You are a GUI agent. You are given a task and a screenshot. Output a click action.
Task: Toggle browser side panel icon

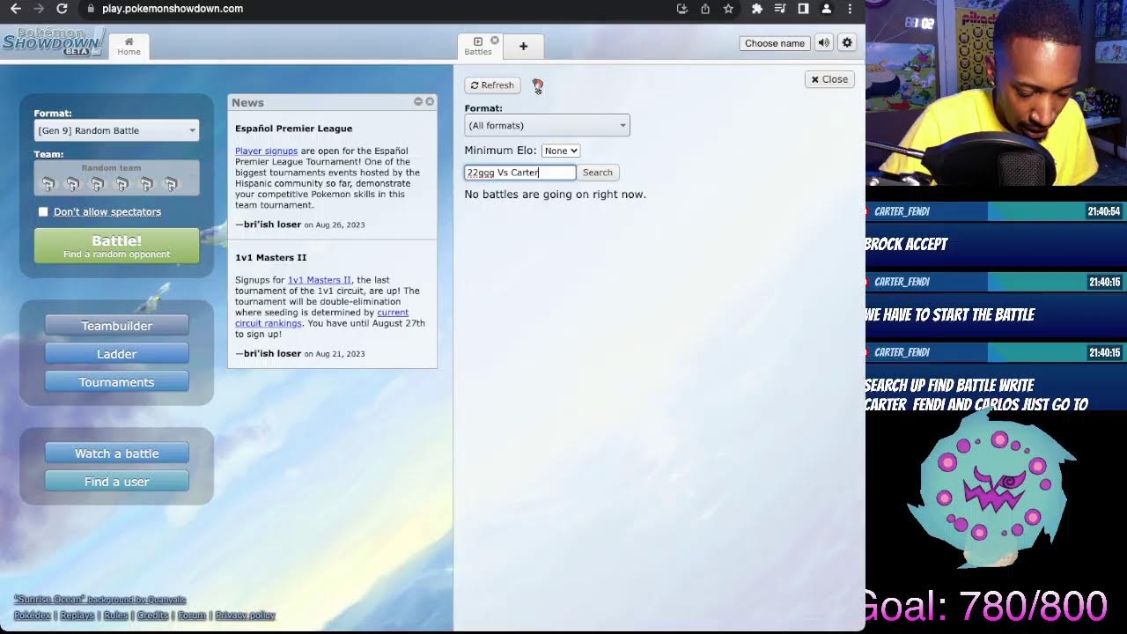coord(803,9)
